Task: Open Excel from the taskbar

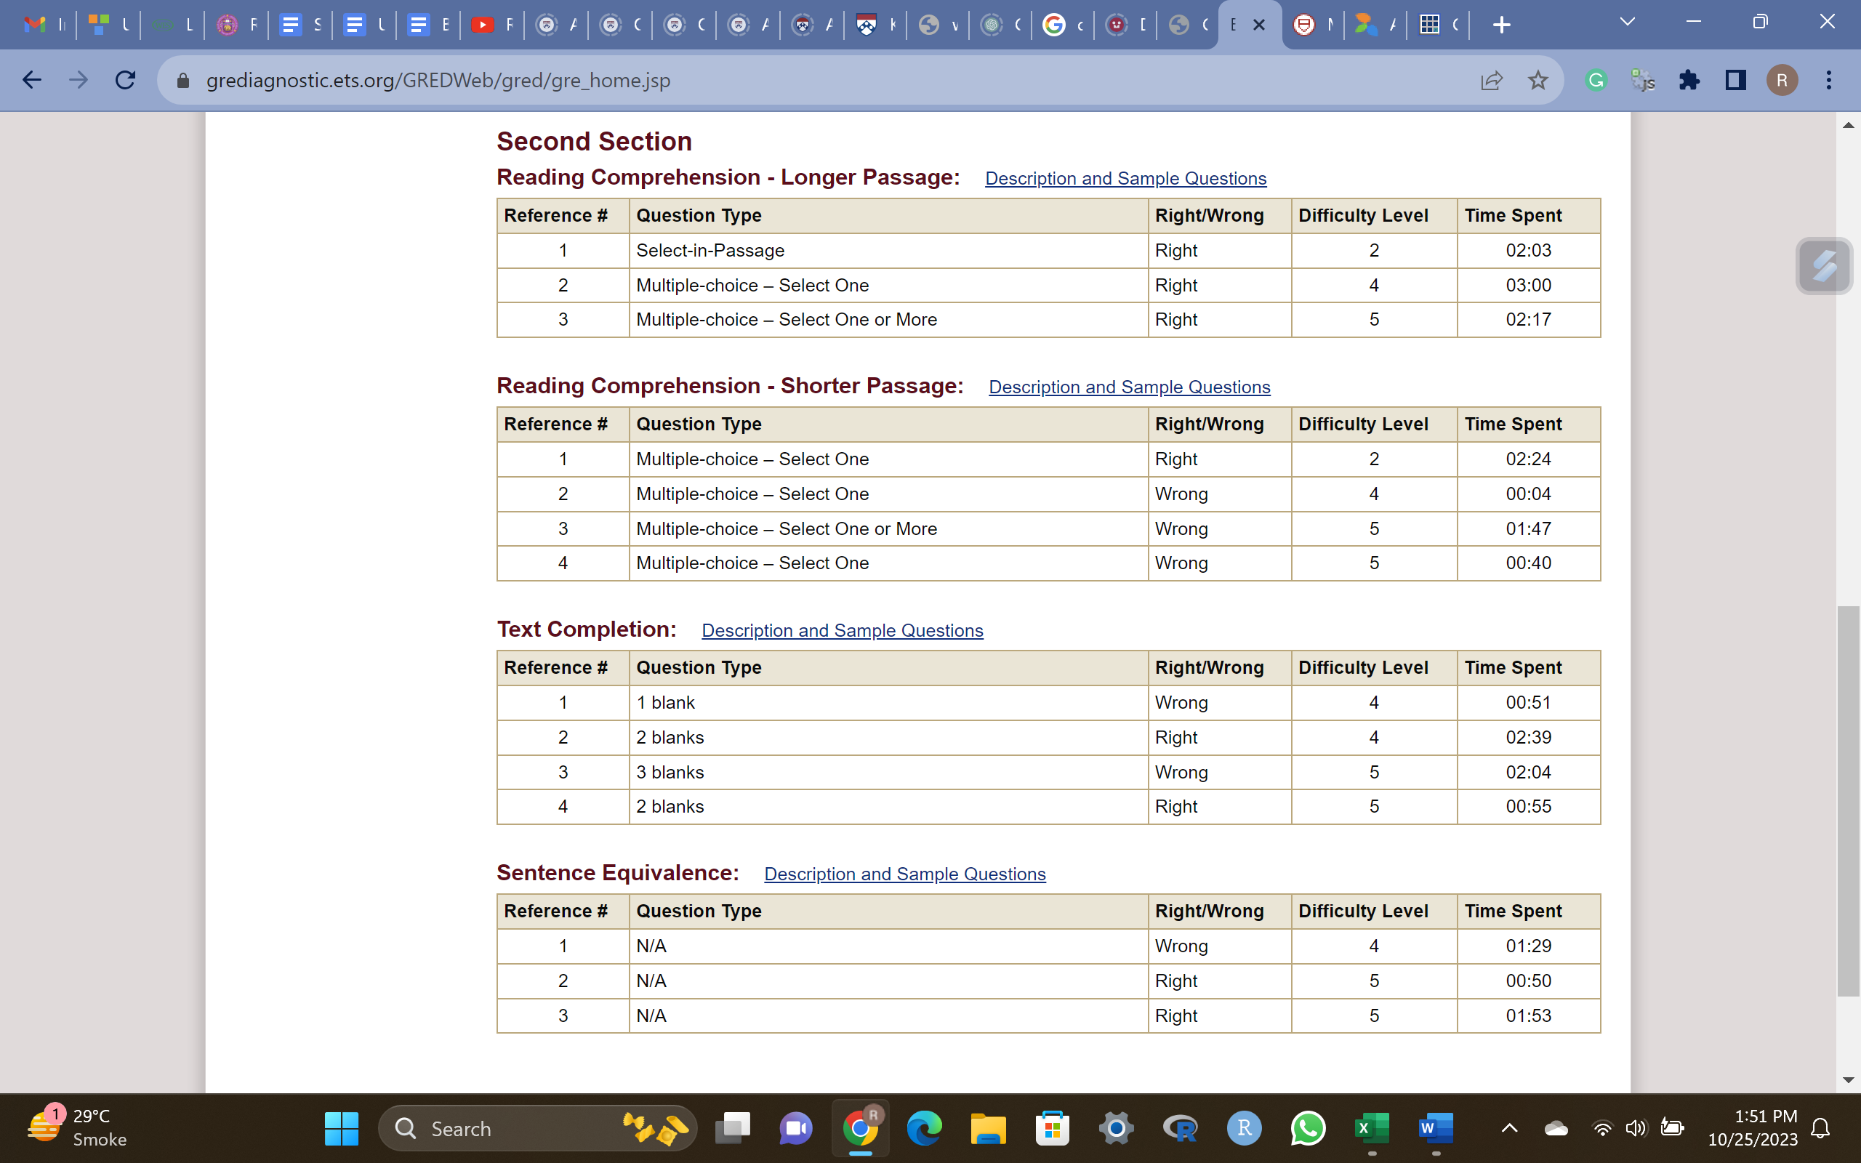Action: 1371,1128
